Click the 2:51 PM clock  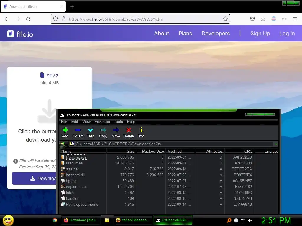click(x=276, y=220)
